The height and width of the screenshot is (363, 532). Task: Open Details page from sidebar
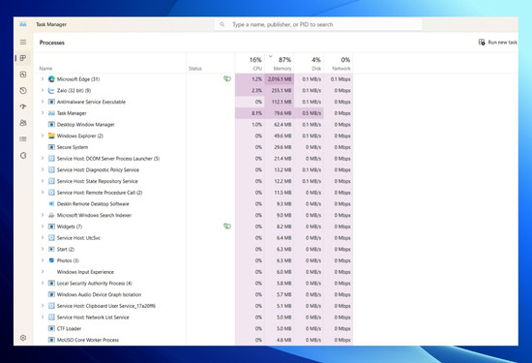tap(23, 138)
